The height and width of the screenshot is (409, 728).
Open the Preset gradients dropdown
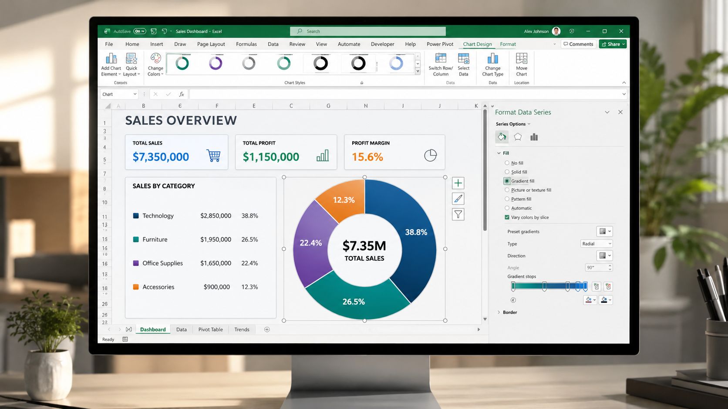(x=605, y=231)
